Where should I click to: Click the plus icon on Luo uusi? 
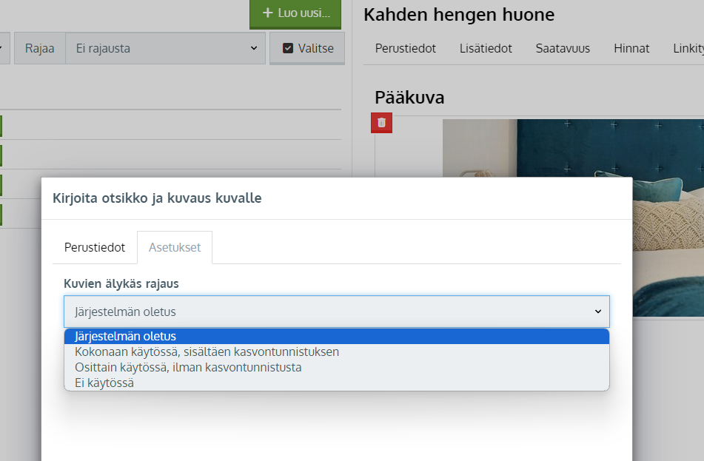click(267, 13)
